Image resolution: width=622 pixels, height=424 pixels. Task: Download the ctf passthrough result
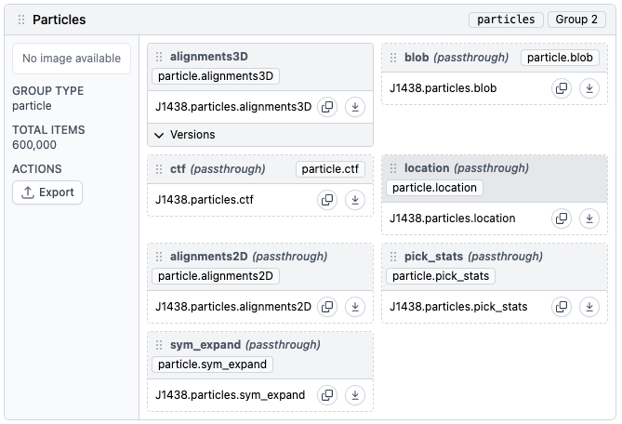tap(355, 200)
